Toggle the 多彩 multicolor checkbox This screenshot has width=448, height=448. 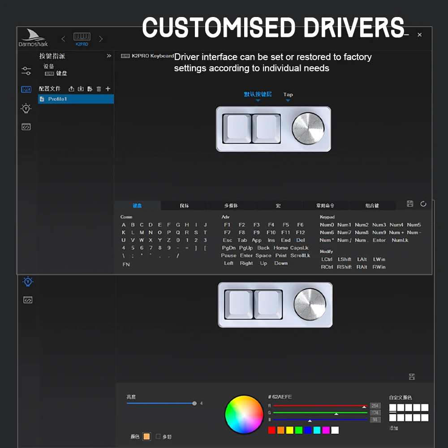[x=158, y=436]
